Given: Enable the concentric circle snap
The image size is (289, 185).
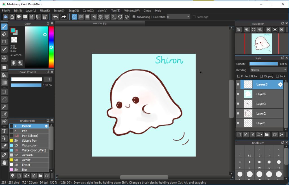Looking at the screenshot, I should [x=107, y=17].
